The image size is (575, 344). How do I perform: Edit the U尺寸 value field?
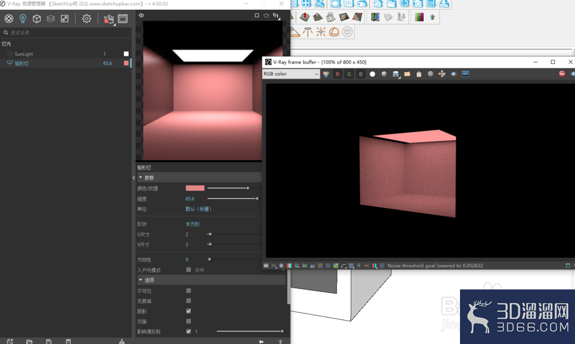point(187,234)
